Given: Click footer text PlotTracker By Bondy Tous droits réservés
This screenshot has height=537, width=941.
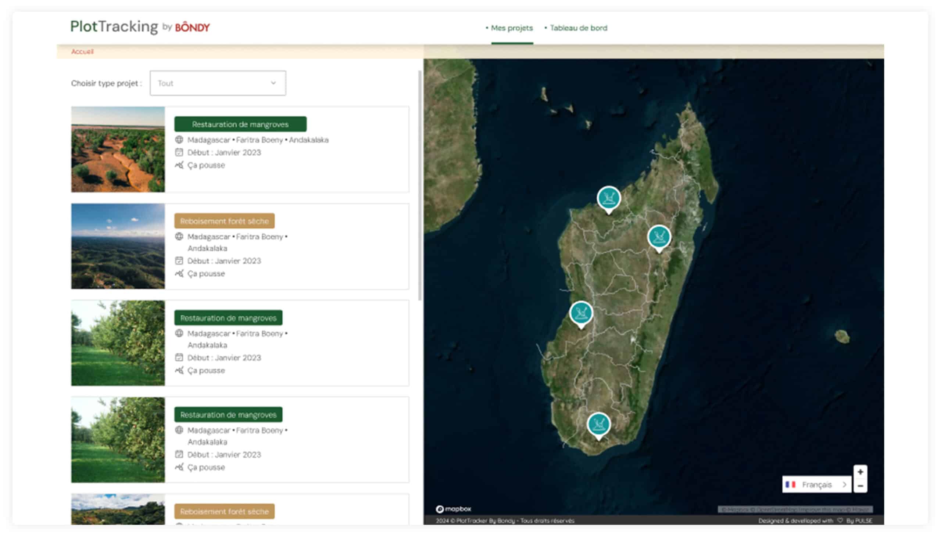Looking at the screenshot, I should click(505, 521).
